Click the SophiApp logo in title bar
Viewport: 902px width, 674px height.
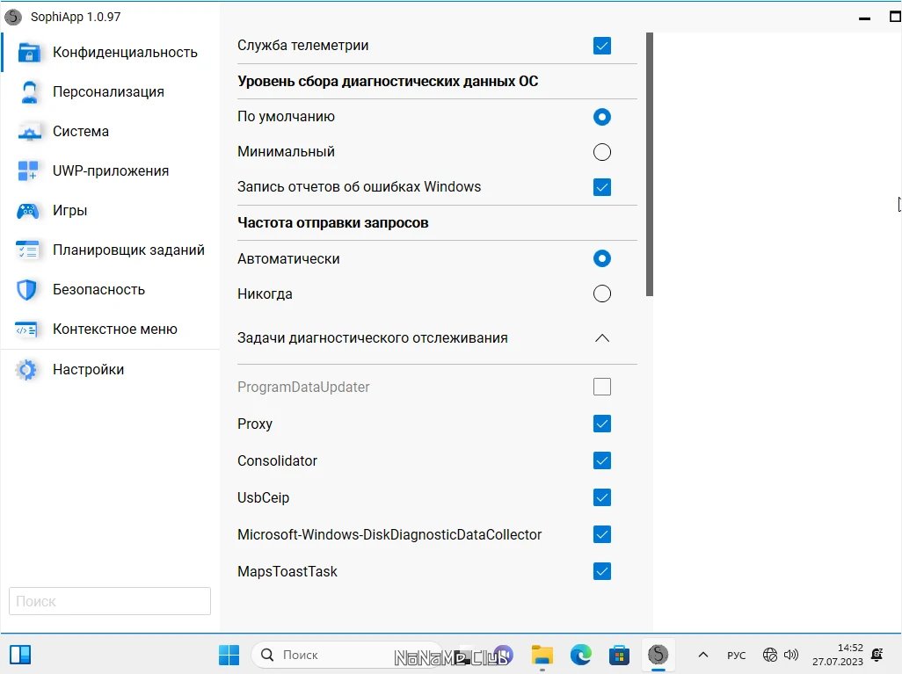point(12,18)
